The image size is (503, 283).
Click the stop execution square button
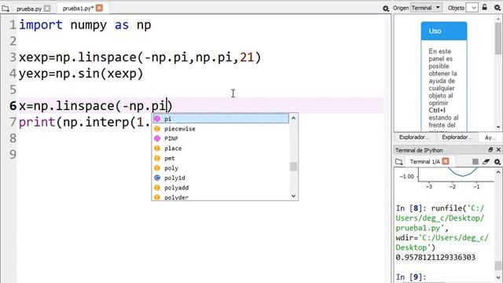[x=475, y=162]
